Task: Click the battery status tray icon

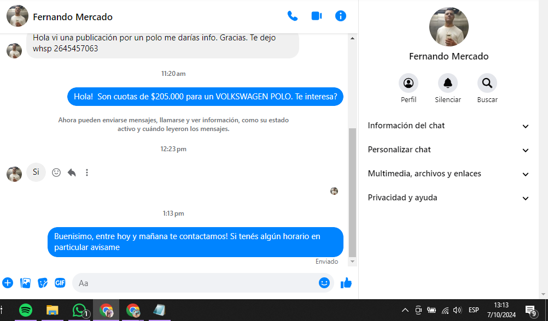Action: pos(432,310)
